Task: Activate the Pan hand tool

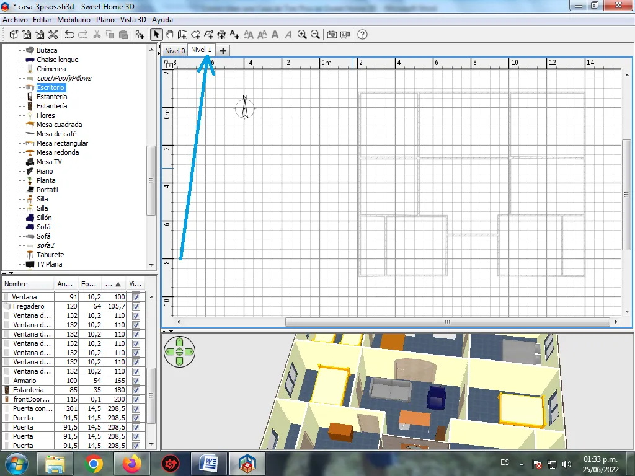Action: (x=169, y=35)
